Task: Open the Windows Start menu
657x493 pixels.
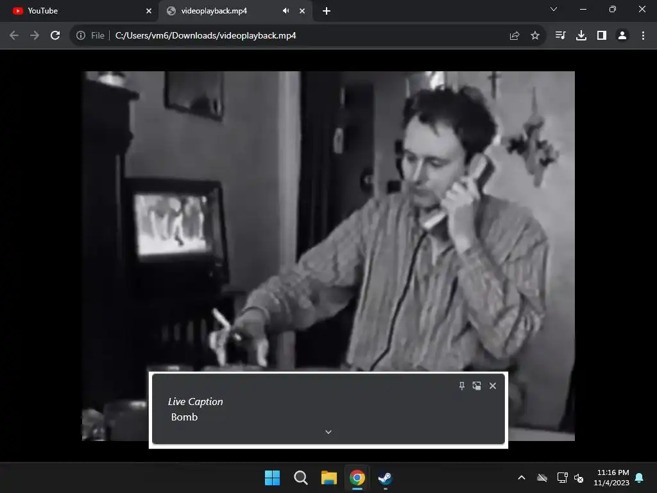Action: click(x=272, y=478)
